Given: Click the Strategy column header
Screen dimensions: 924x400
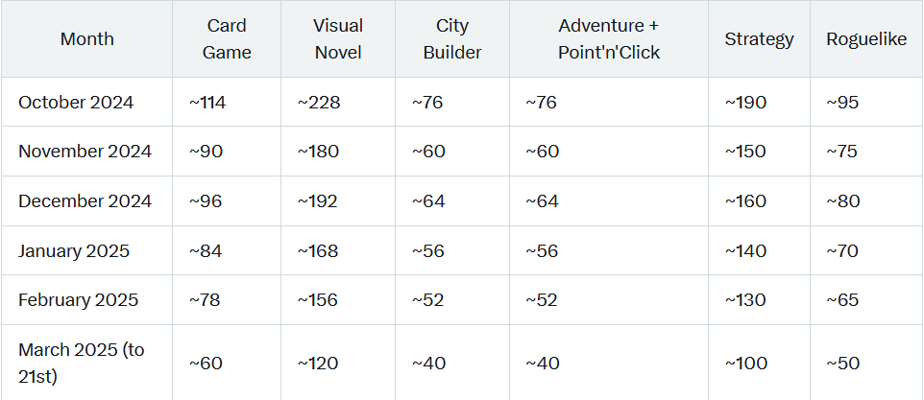Looking at the screenshot, I should [x=759, y=39].
